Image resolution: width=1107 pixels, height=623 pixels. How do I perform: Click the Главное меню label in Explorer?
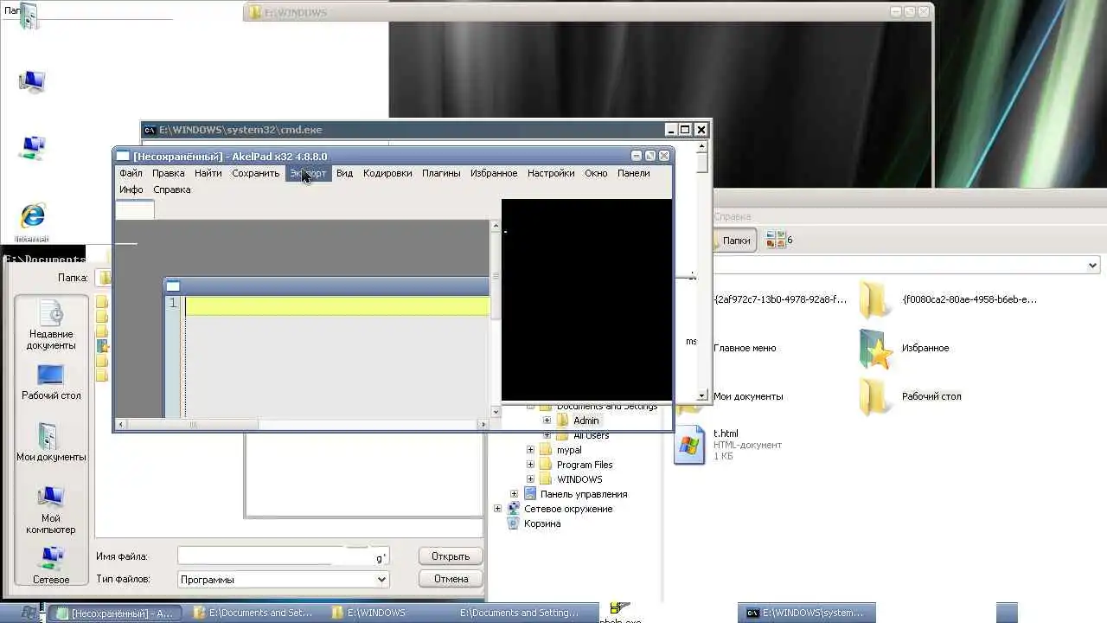[x=745, y=348]
